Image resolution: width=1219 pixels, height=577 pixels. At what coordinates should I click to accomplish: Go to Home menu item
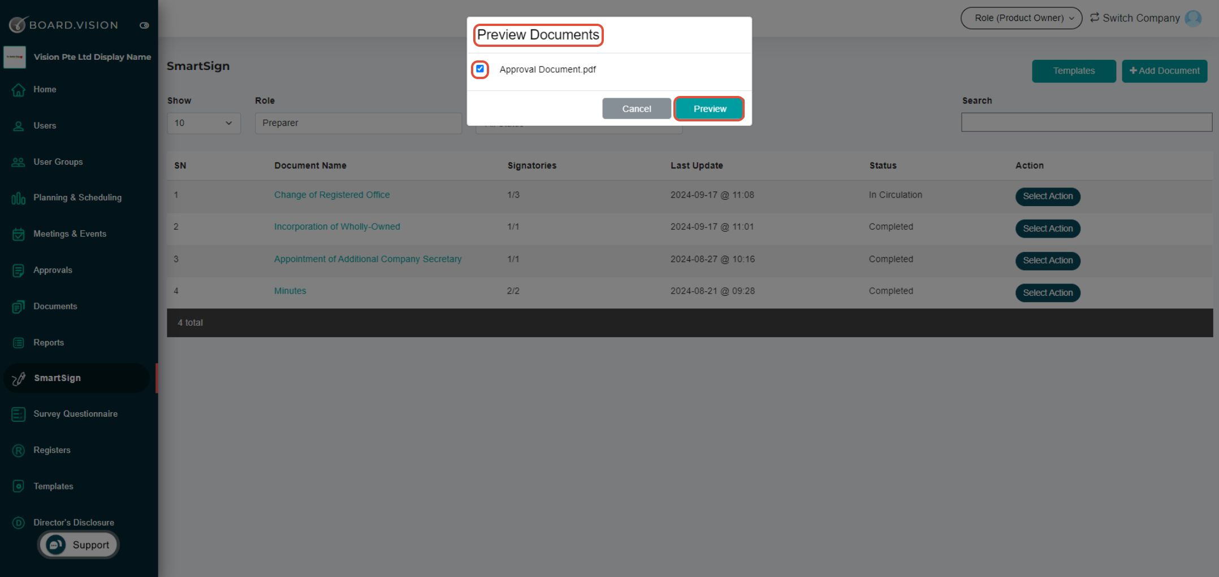[x=45, y=89]
